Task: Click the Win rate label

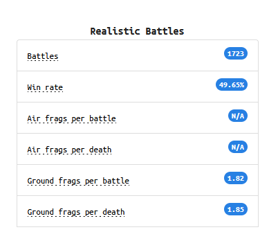Action: [x=45, y=87]
